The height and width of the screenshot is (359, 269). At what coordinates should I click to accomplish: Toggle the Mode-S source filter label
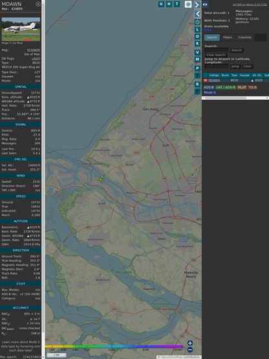pyautogui.click(x=210, y=92)
